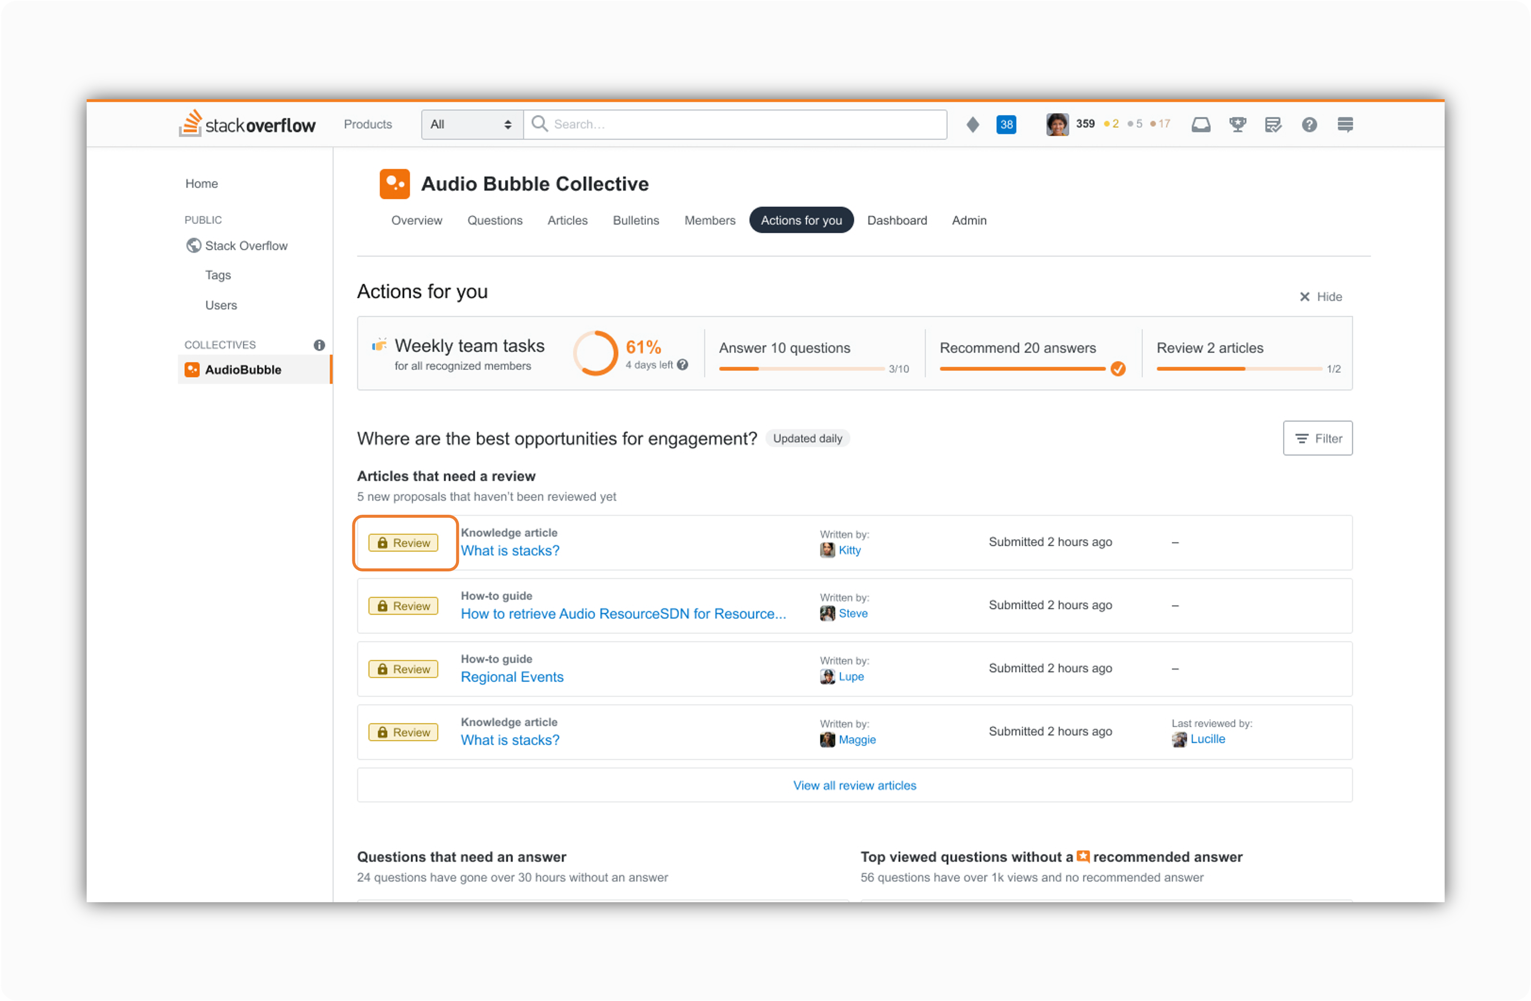
Task: Click Review button for Kitty's article
Action: pos(404,542)
